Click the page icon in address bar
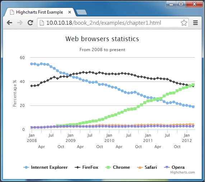This screenshot has width=205, height=182. point(42,23)
